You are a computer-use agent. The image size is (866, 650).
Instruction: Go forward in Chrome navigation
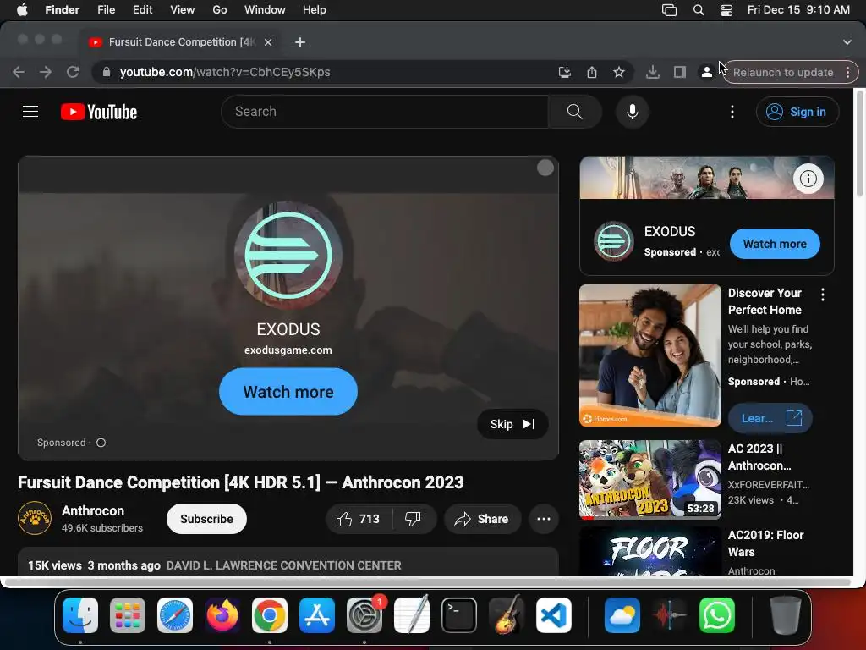click(46, 73)
